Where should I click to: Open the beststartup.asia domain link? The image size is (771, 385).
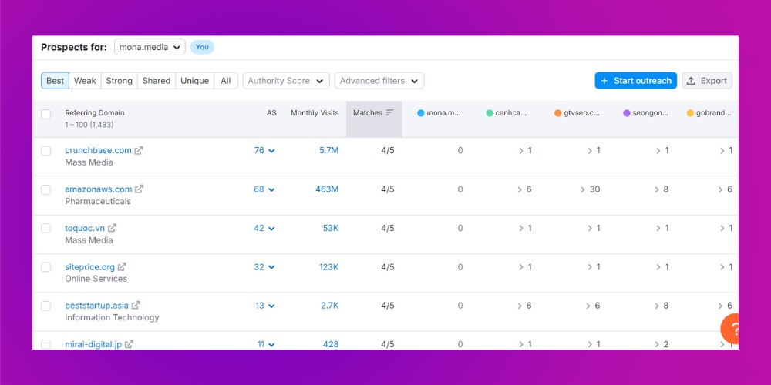tap(96, 306)
